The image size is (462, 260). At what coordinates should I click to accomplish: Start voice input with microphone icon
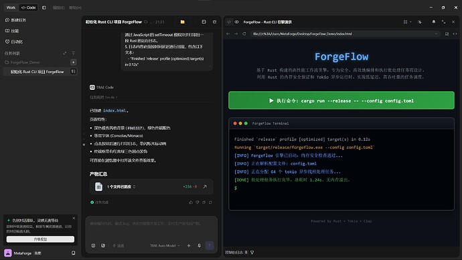199,245
